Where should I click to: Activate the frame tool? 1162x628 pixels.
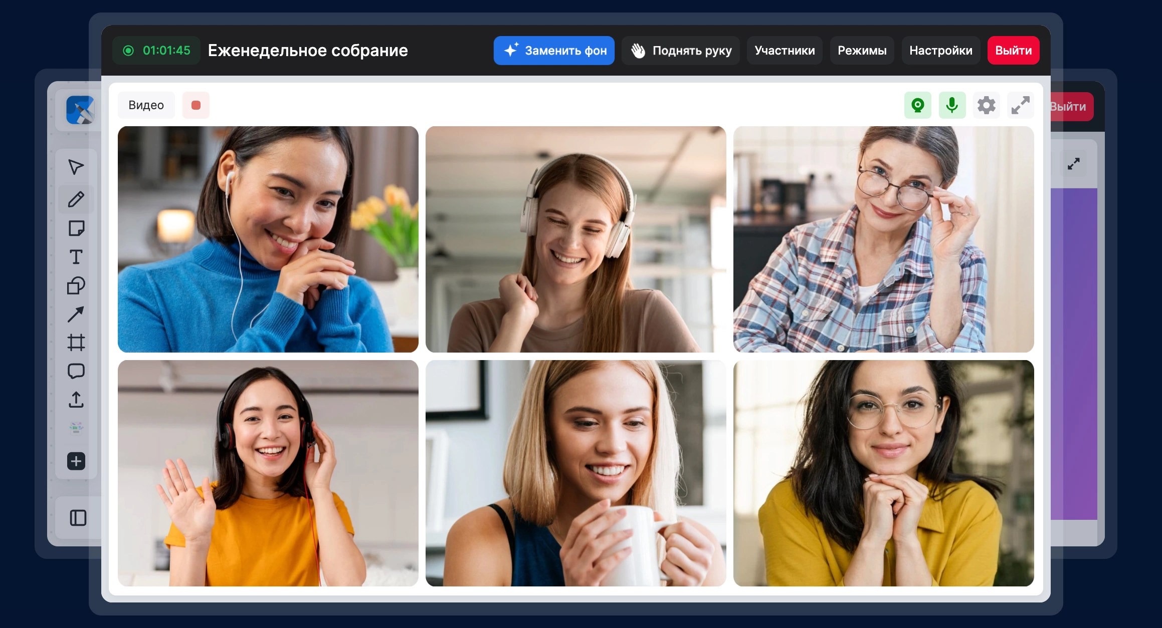point(76,343)
